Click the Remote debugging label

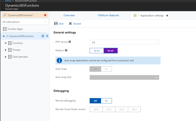point(65,101)
